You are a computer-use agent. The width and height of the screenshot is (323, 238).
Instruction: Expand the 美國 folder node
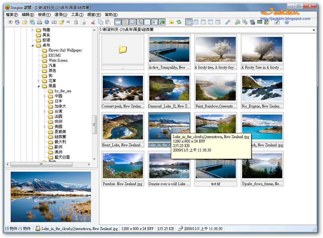pos(45,127)
